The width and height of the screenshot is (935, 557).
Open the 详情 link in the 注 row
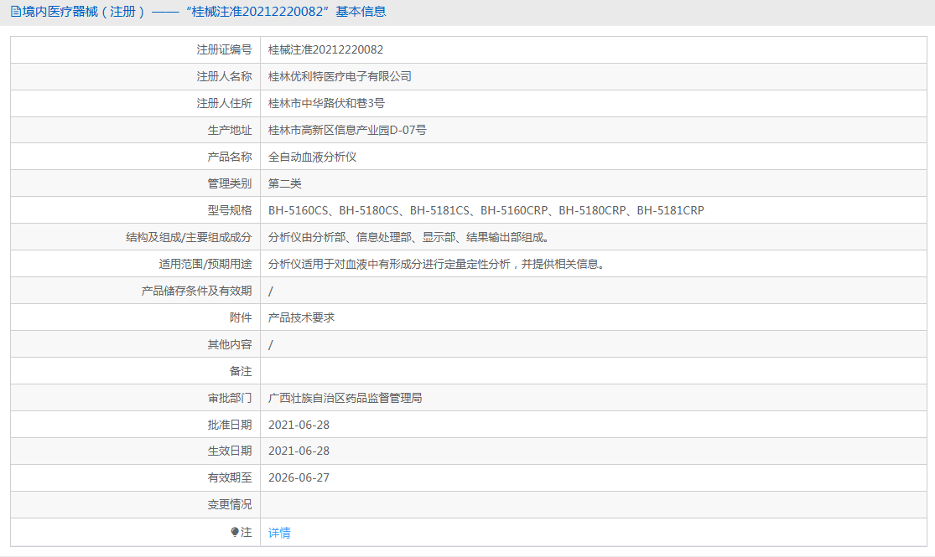click(279, 533)
